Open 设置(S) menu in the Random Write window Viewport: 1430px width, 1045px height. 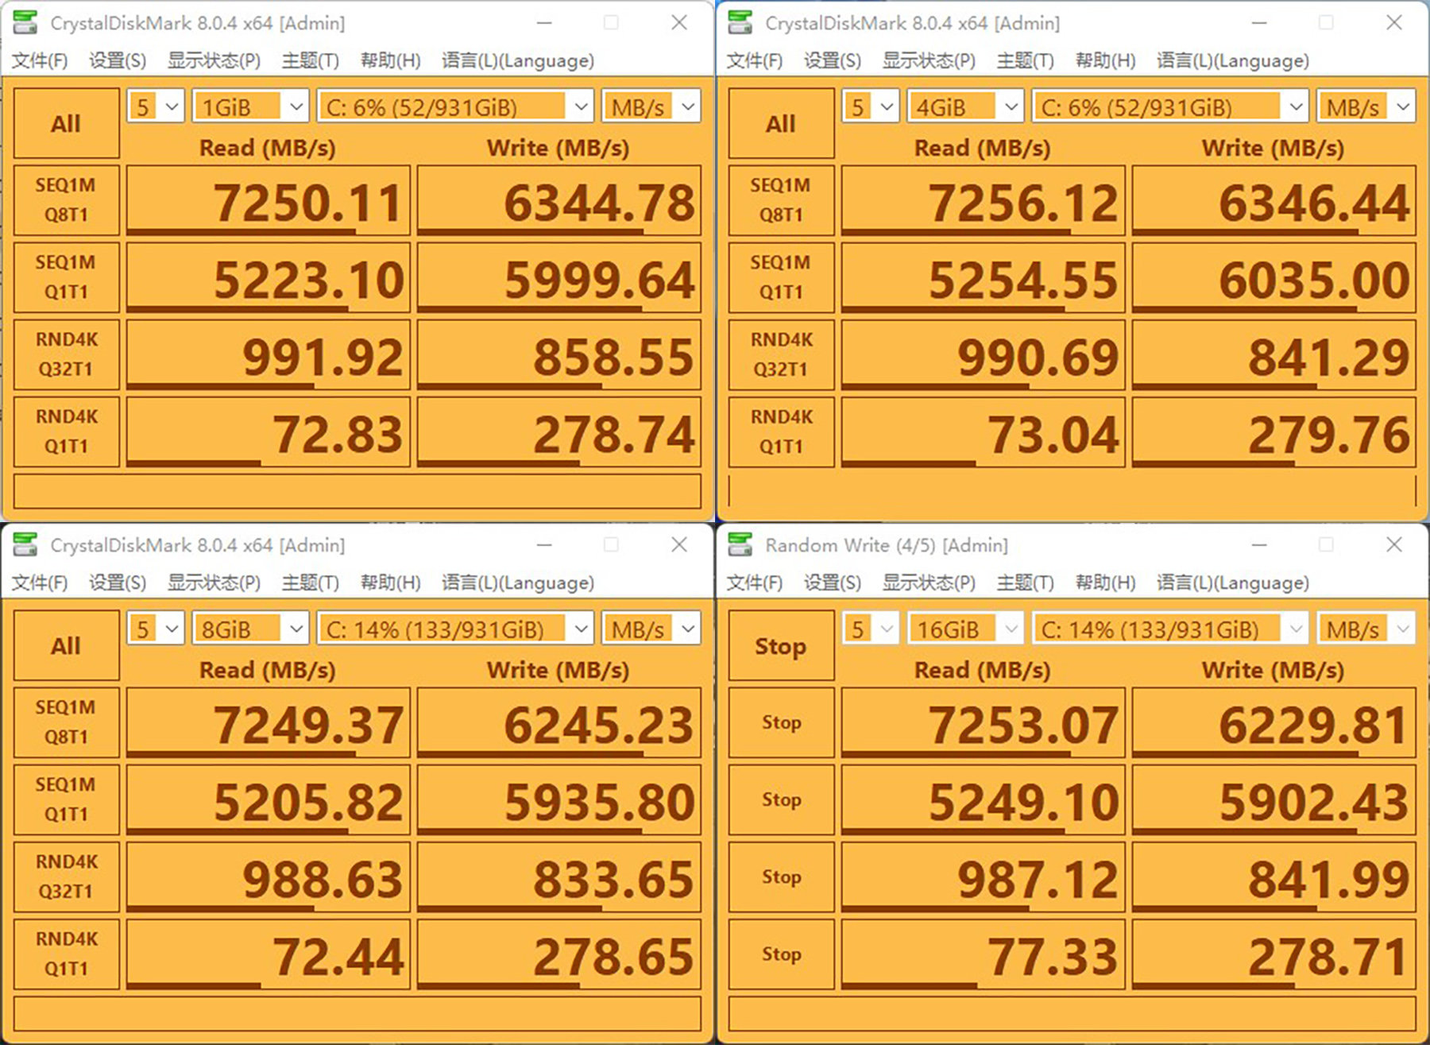pos(833,582)
